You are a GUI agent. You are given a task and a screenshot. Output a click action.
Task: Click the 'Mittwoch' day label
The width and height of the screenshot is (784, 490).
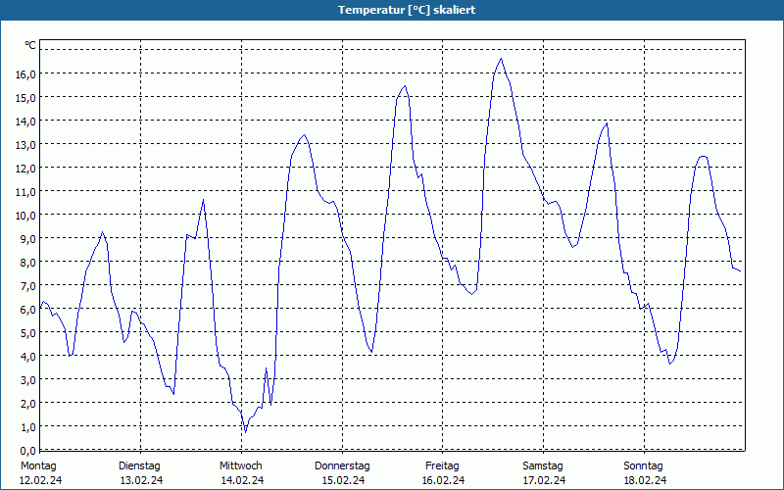240,466
